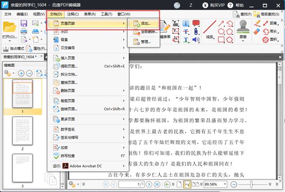Click the Buy VIP button
This screenshot has width=285, height=192.
click(x=214, y=5)
